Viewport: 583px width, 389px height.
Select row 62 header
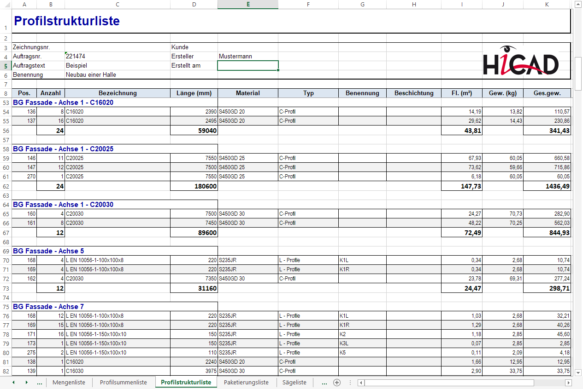[x=6, y=186]
